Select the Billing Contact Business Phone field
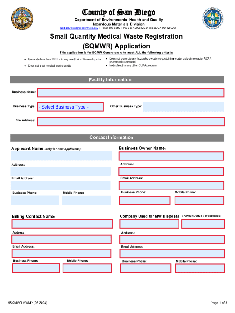Screen dimensions: 235x313 point(36,268)
